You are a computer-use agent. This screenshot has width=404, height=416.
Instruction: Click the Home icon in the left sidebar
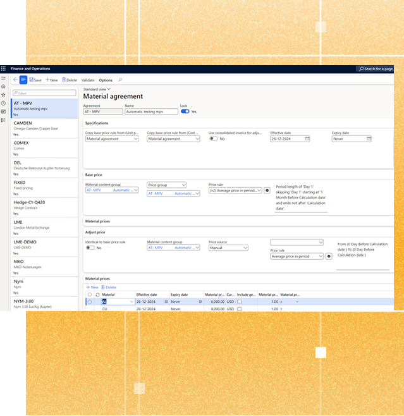[3, 87]
